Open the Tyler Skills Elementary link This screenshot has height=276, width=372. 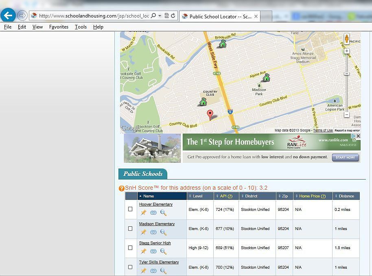click(159, 262)
